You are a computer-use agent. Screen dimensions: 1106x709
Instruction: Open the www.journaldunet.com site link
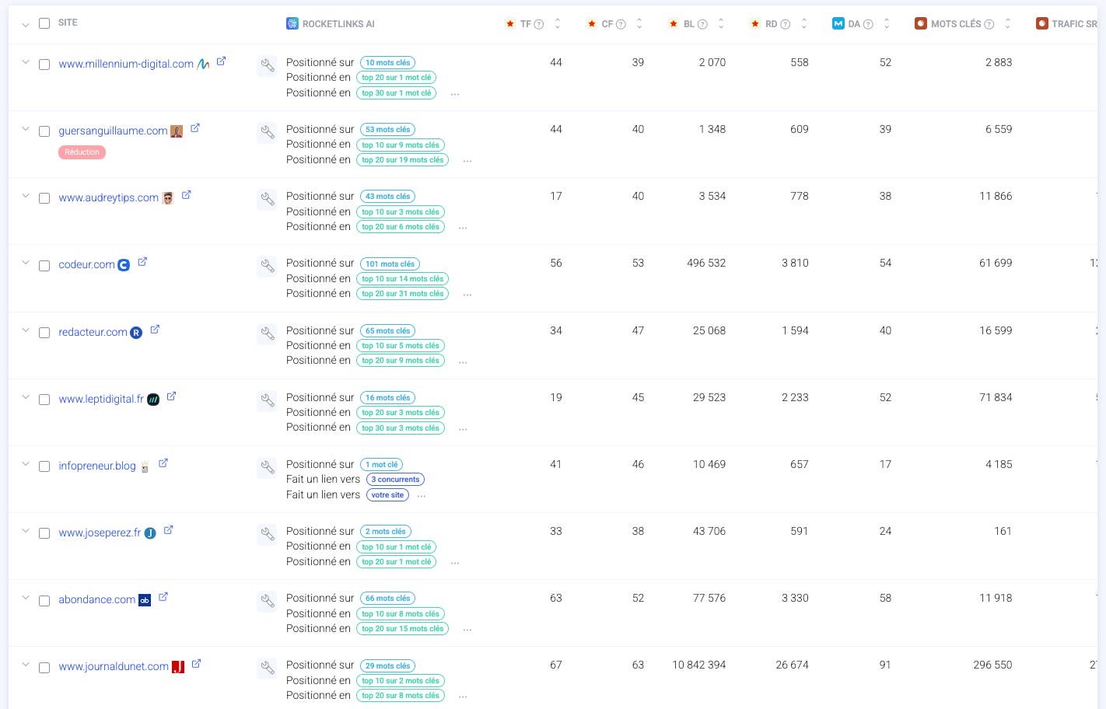(x=114, y=666)
